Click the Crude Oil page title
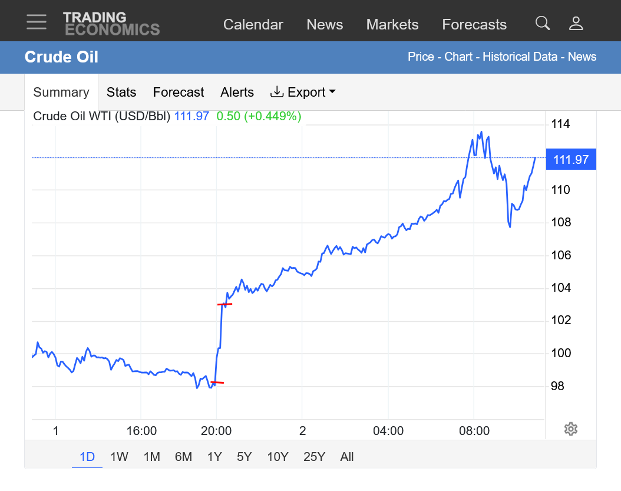Viewport: 621px width, 491px height. click(61, 57)
